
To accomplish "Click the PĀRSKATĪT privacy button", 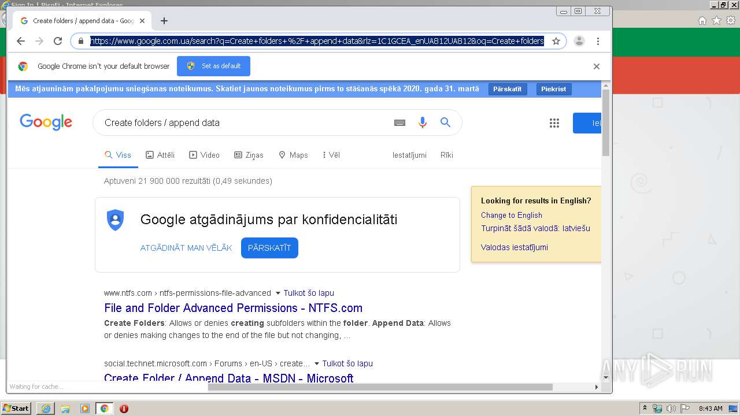I will [x=269, y=248].
